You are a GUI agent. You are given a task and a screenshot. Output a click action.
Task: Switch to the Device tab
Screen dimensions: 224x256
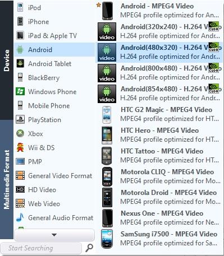pos(7,60)
